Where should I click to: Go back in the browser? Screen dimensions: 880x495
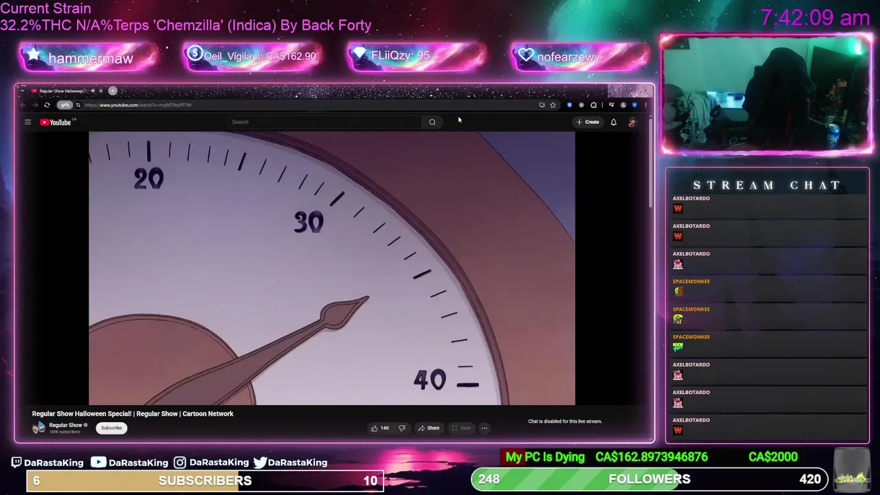(23, 105)
